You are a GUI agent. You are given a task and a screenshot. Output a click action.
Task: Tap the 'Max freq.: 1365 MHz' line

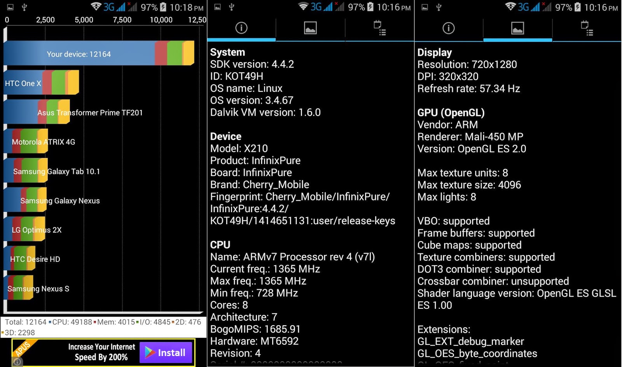(x=258, y=281)
